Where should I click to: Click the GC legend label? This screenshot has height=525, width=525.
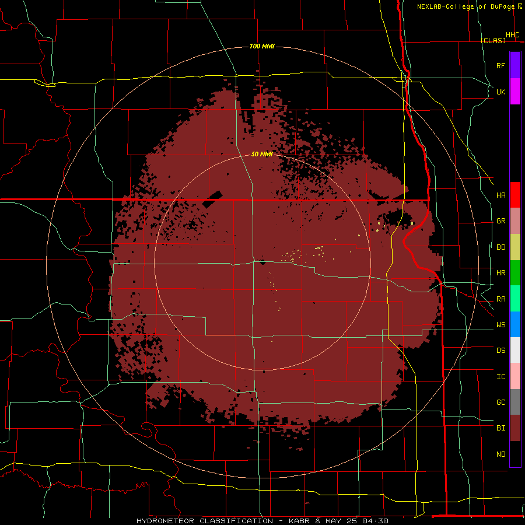click(x=501, y=402)
